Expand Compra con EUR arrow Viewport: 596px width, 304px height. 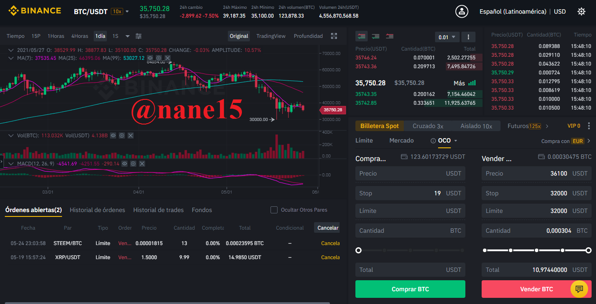(589, 141)
